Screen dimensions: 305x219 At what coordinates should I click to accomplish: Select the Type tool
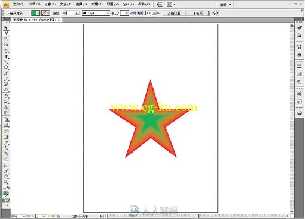pyautogui.click(x=6, y=56)
